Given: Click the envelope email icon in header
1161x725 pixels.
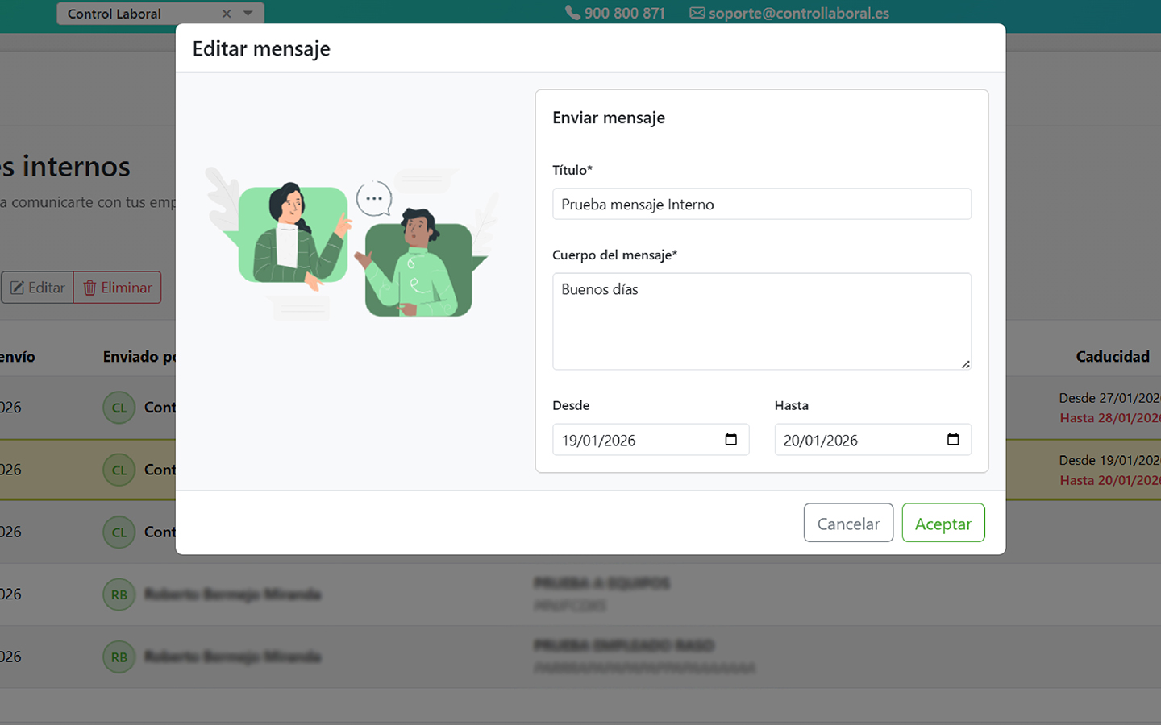Looking at the screenshot, I should (x=697, y=13).
